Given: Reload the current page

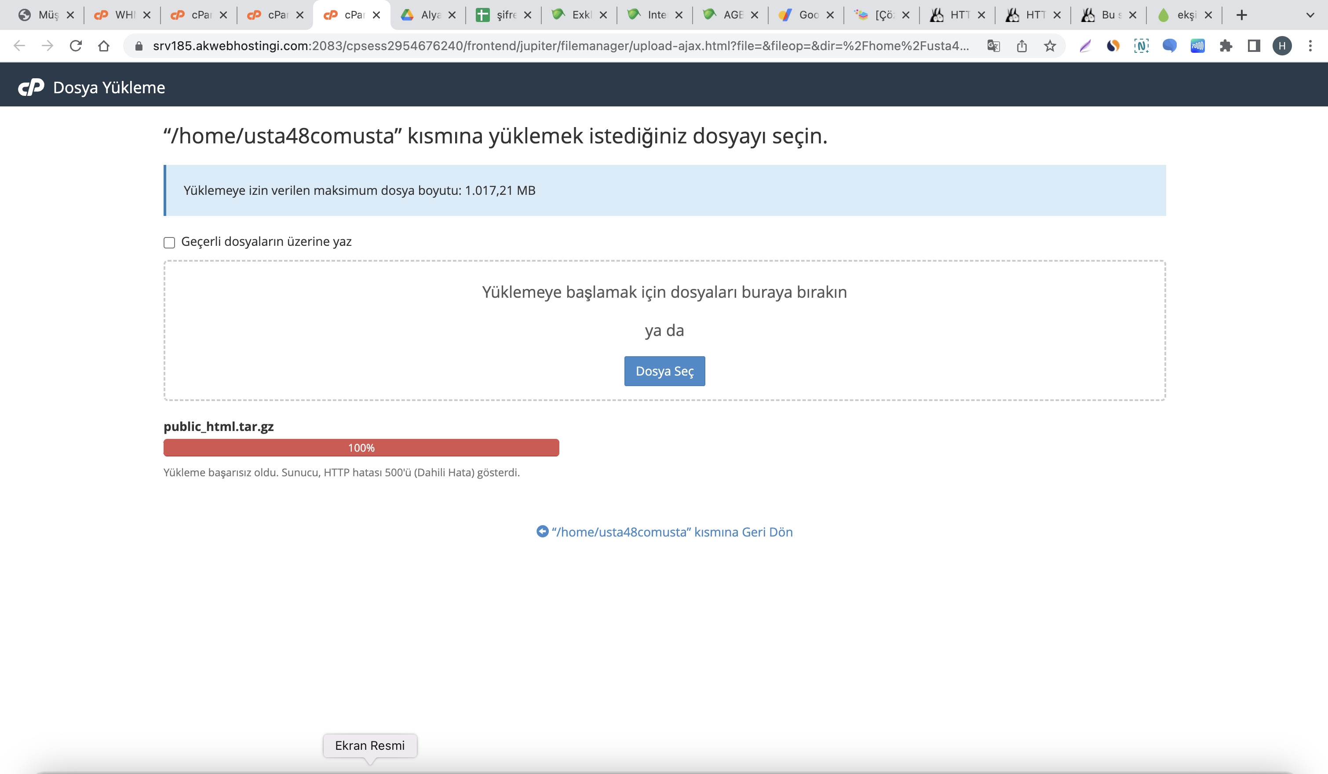Looking at the screenshot, I should 76,46.
